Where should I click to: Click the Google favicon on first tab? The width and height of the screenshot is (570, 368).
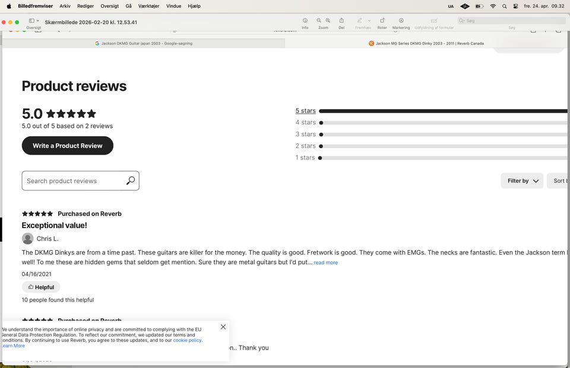97,43
